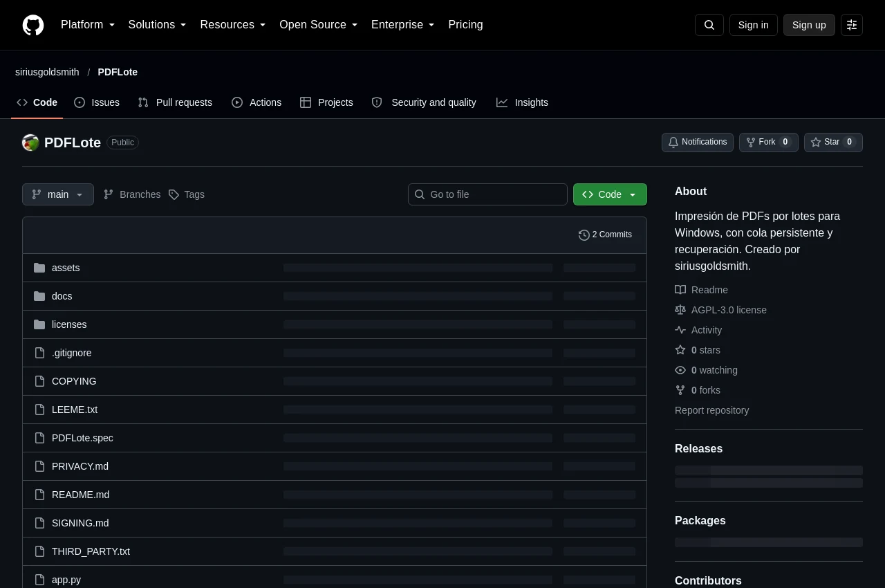The width and height of the screenshot is (885, 588).
Task: Open the search magnifier button
Action: [x=709, y=25]
